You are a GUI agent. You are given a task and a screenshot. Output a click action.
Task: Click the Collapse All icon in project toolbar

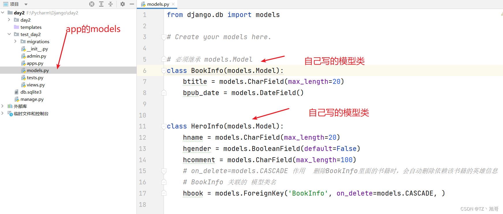111,4
